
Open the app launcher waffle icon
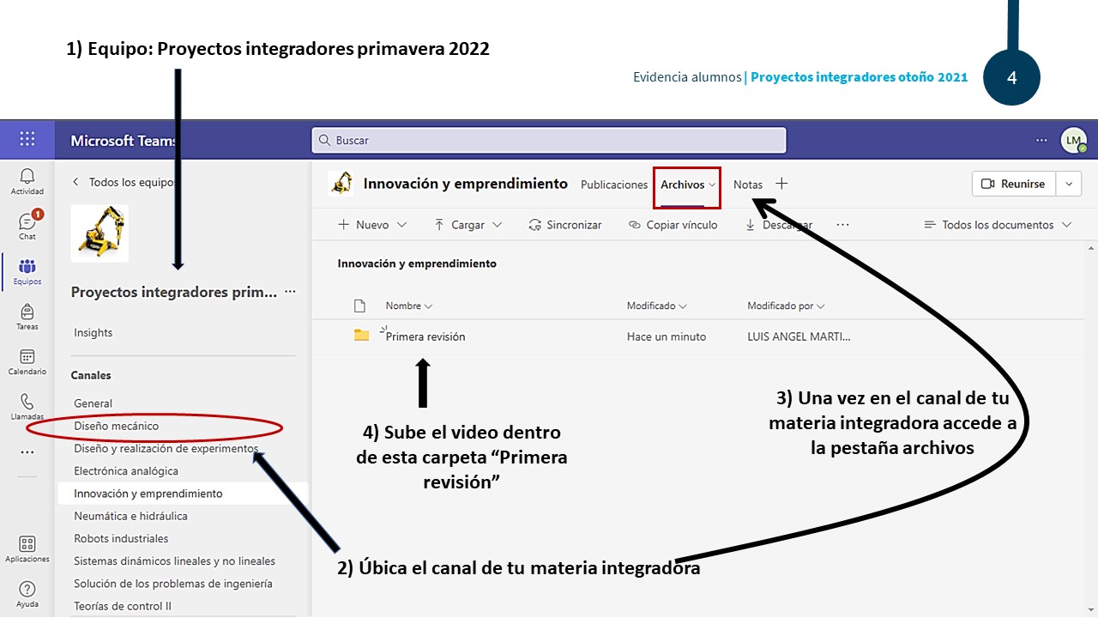(x=27, y=139)
